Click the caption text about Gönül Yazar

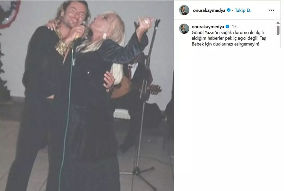[x=229, y=38]
